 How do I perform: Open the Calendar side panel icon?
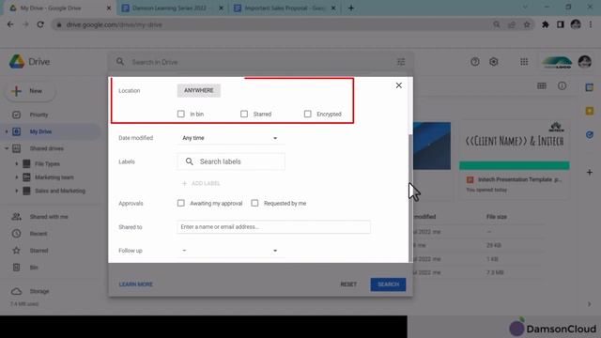590,87
